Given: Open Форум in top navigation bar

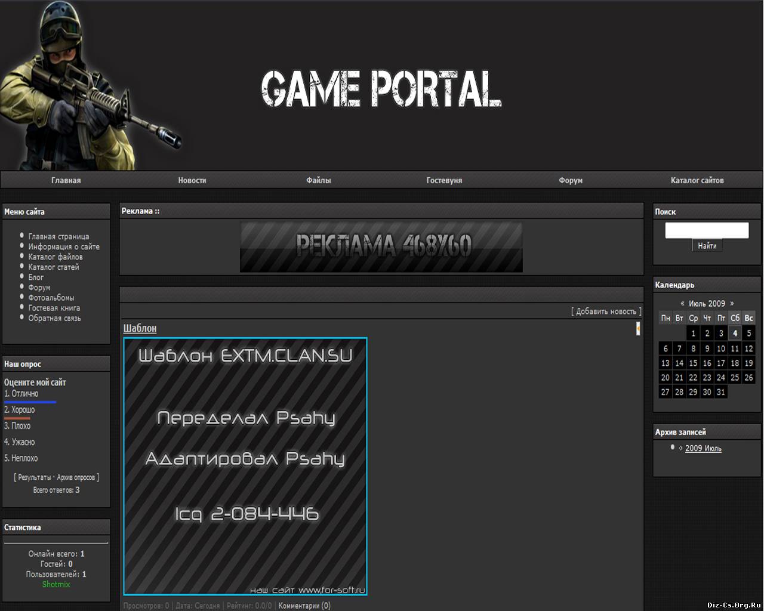Looking at the screenshot, I should (571, 180).
